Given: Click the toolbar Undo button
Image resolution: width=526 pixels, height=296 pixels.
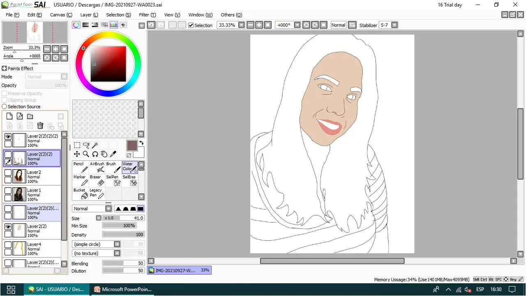Looking at the screenshot, I should (151, 25).
